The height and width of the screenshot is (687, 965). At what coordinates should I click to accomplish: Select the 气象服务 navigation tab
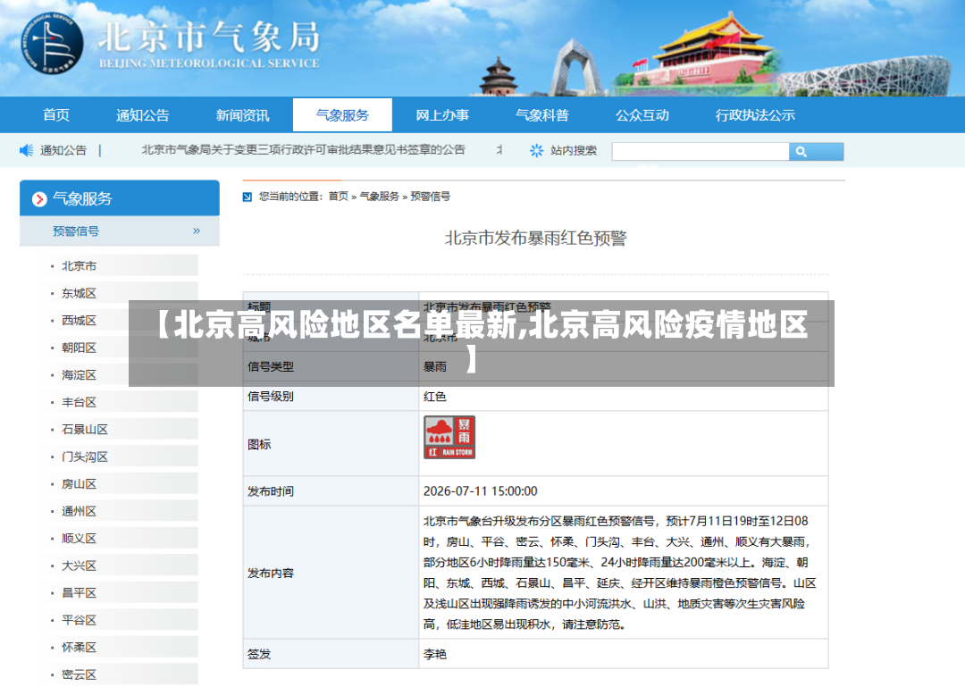point(342,115)
